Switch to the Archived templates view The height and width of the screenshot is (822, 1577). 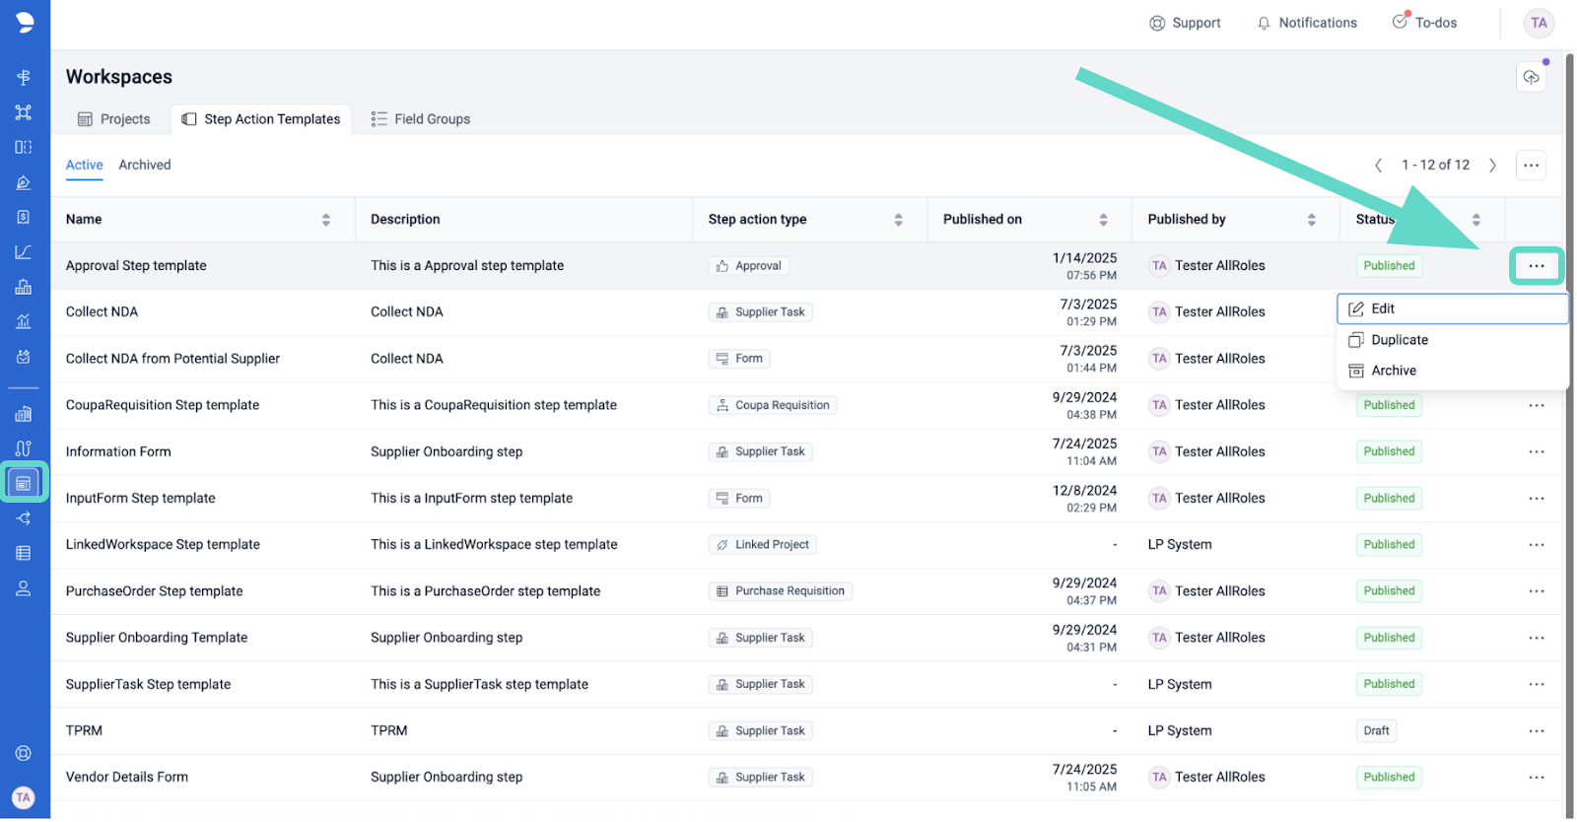coord(145,166)
